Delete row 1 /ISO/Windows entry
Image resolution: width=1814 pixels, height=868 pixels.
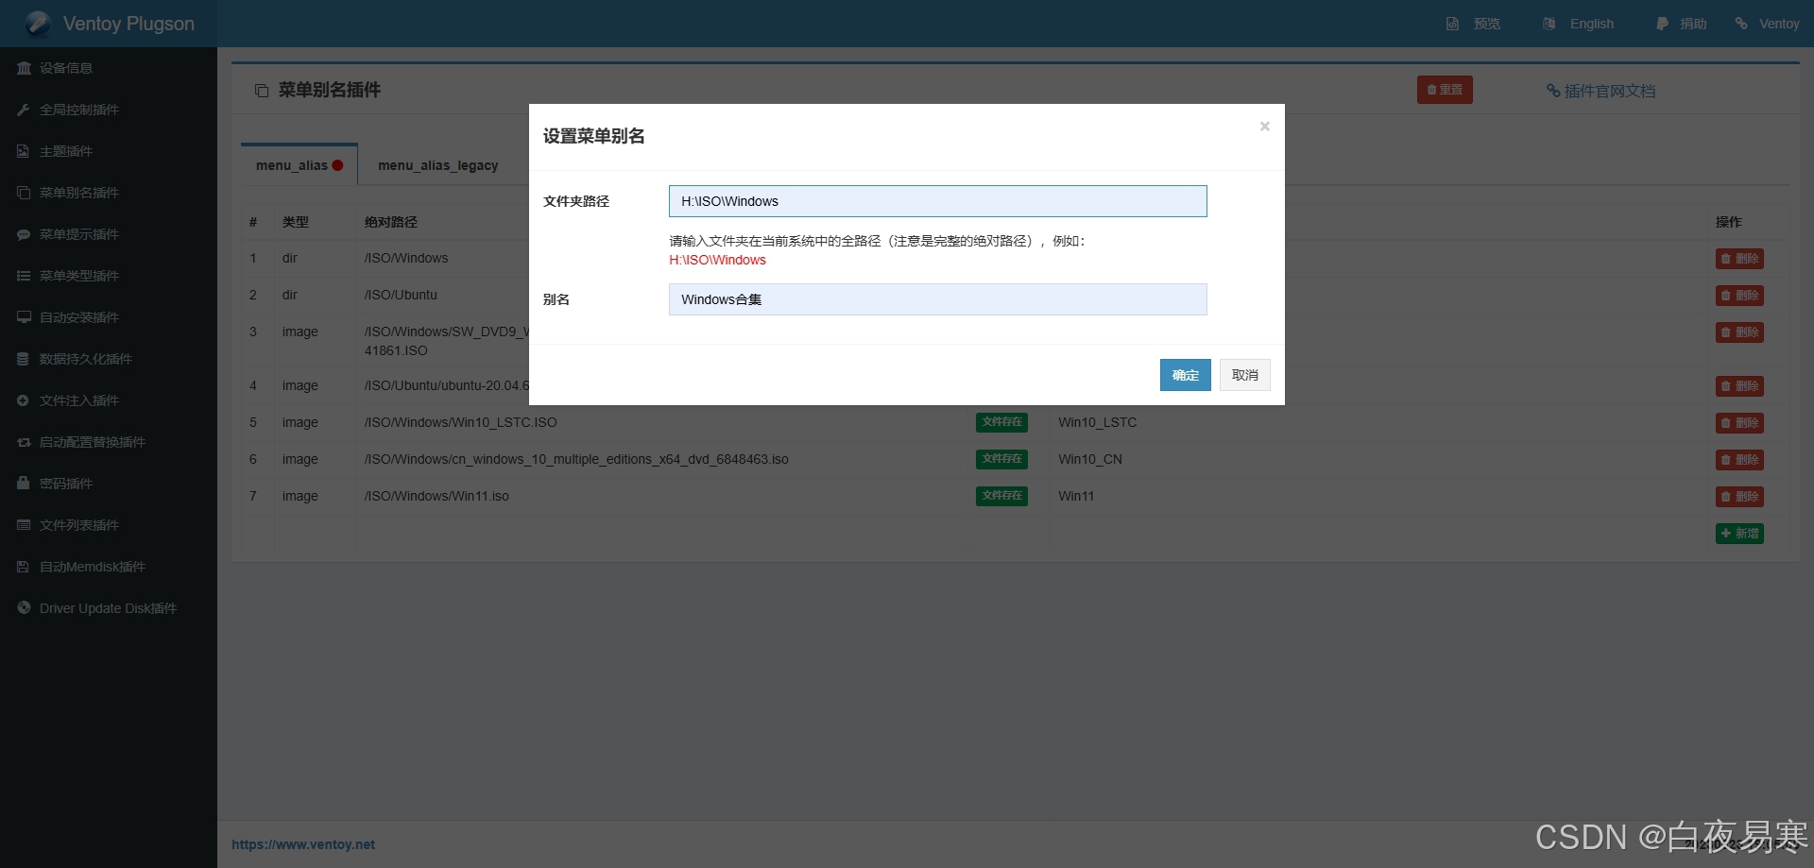(x=1739, y=259)
